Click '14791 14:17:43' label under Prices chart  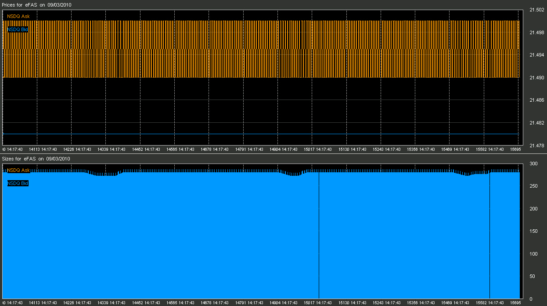pyautogui.click(x=249, y=149)
